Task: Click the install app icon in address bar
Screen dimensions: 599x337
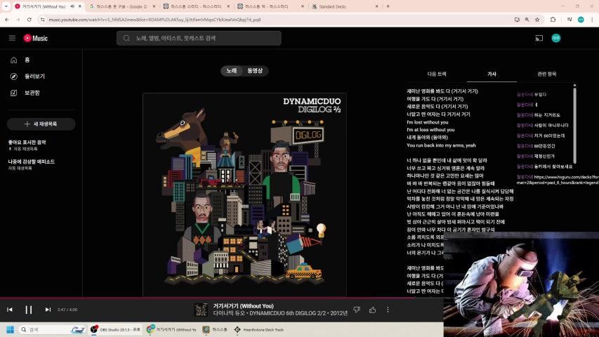Action: pyautogui.click(x=517, y=20)
